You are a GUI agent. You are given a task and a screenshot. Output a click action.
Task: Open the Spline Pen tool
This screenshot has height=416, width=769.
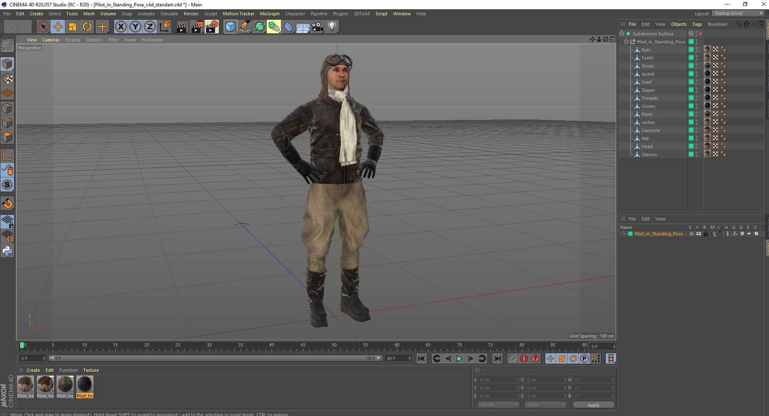click(245, 27)
